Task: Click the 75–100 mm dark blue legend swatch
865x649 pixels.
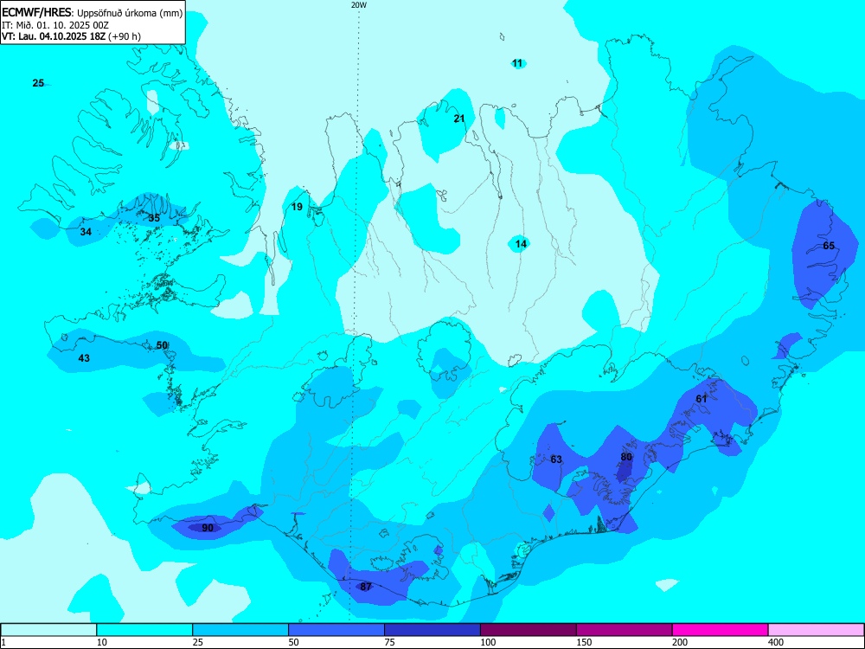Action: (x=432, y=630)
